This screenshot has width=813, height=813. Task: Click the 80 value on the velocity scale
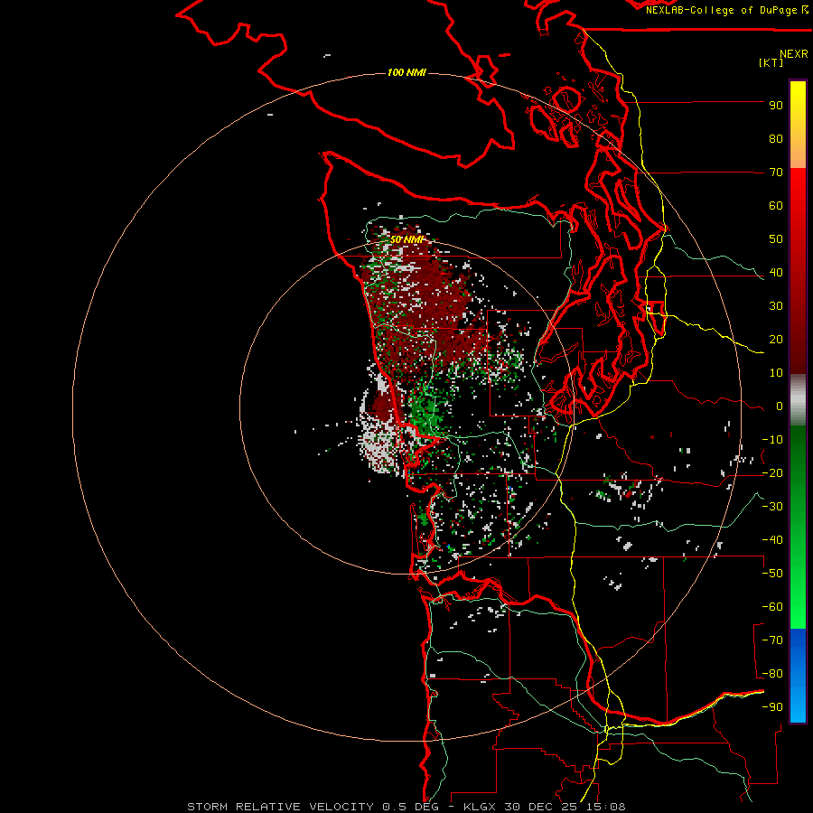pyautogui.click(x=776, y=139)
